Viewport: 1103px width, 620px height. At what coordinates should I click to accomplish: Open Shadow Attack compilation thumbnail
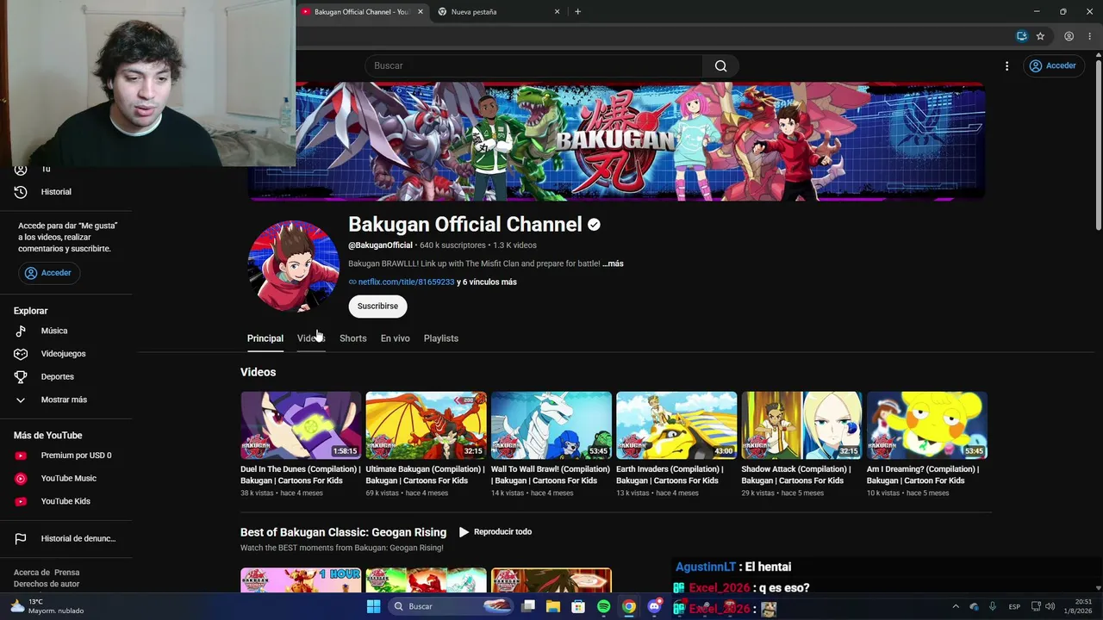pyautogui.click(x=801, y=425)
